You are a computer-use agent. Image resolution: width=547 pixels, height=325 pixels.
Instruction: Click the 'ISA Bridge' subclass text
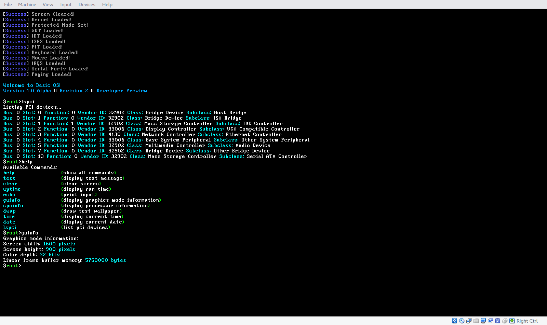coord(227,118)
